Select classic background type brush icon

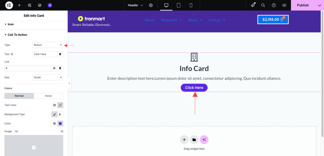54,114
